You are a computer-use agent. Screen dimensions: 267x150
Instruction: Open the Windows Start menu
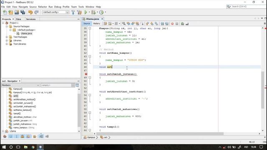[4, 147]
